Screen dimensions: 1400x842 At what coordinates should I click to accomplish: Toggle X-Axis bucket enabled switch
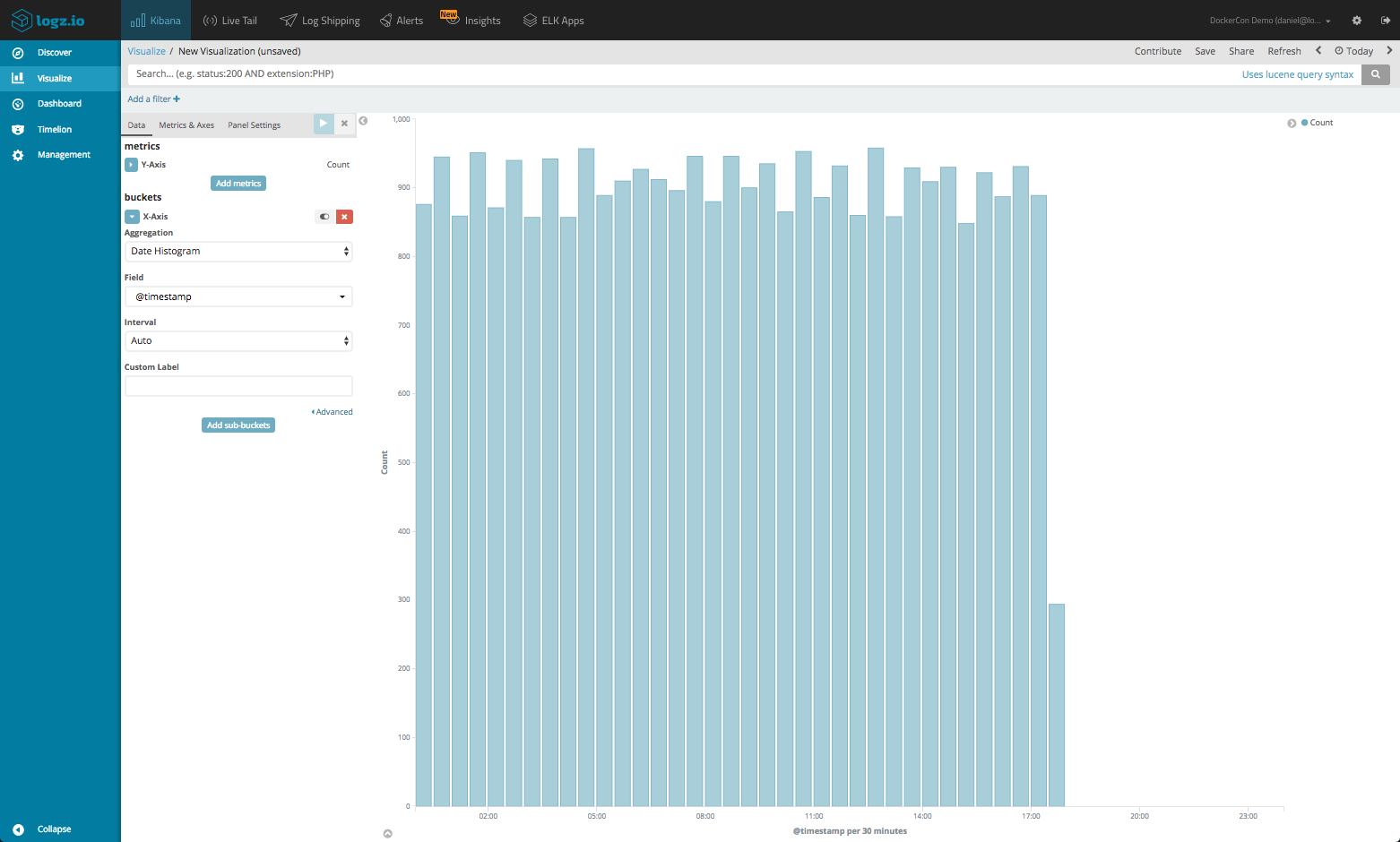(324, 217)
